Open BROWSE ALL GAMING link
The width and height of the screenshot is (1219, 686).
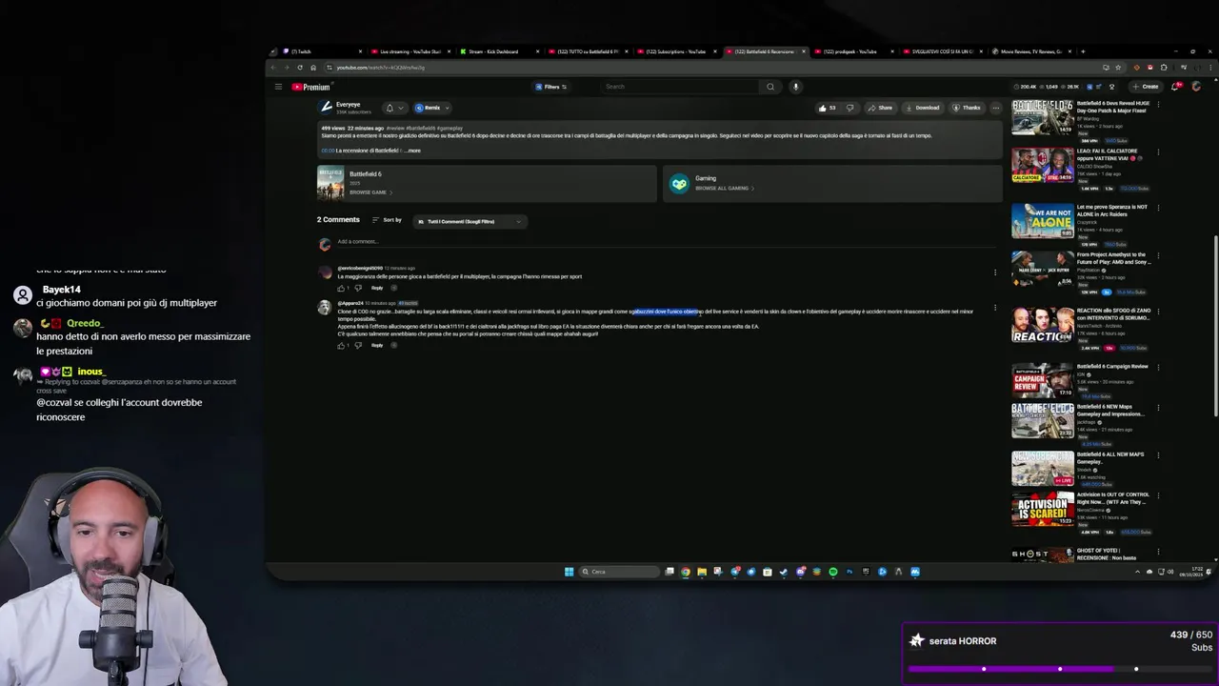724,188
